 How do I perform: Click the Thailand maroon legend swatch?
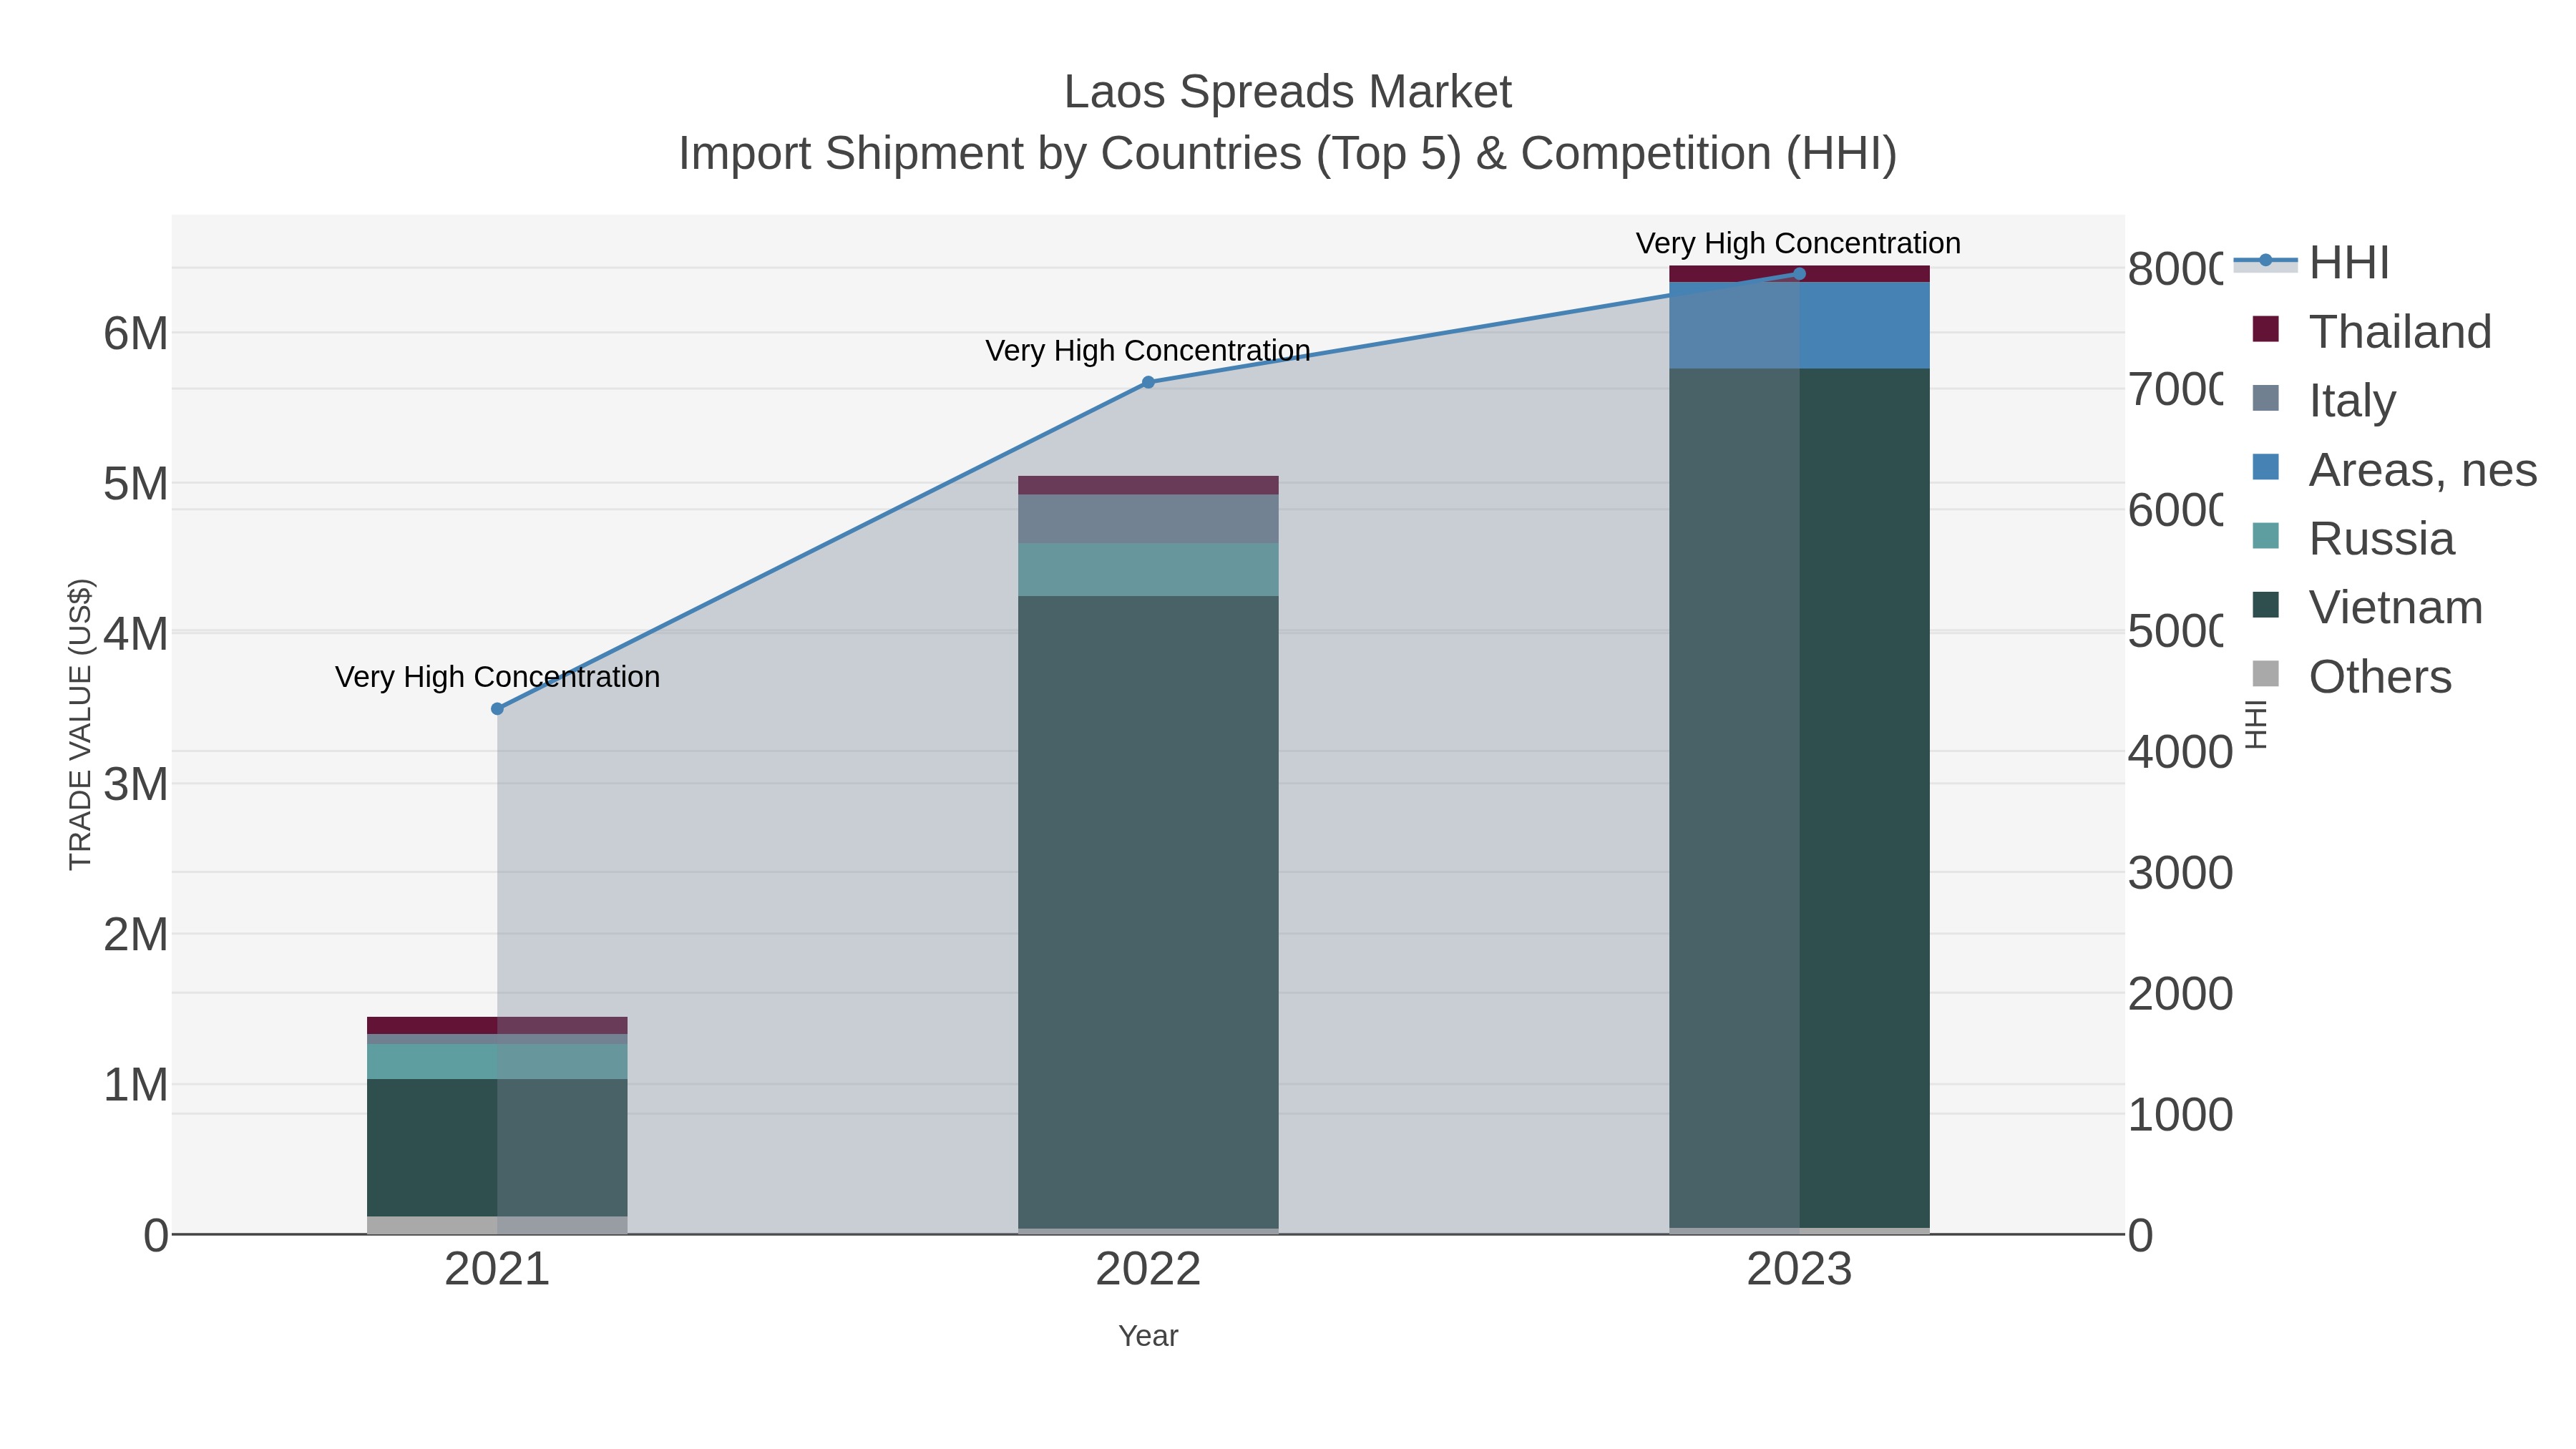click(x=2265, y=329)
